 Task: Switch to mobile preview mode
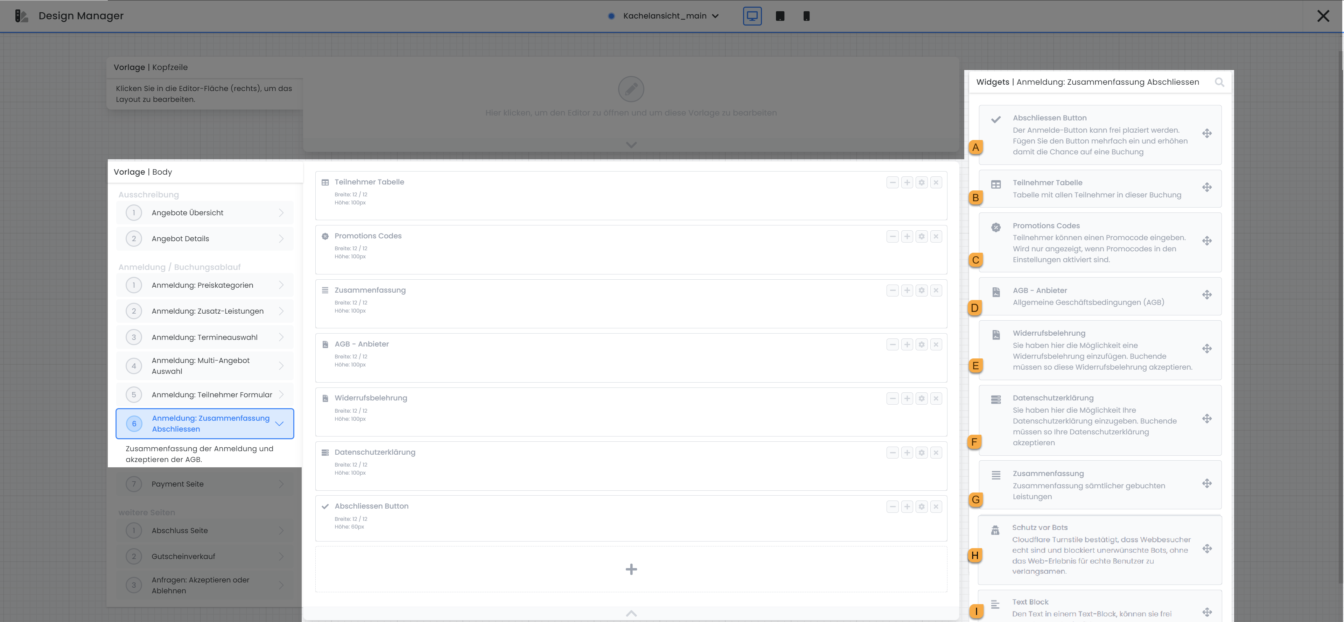(807, 16)
